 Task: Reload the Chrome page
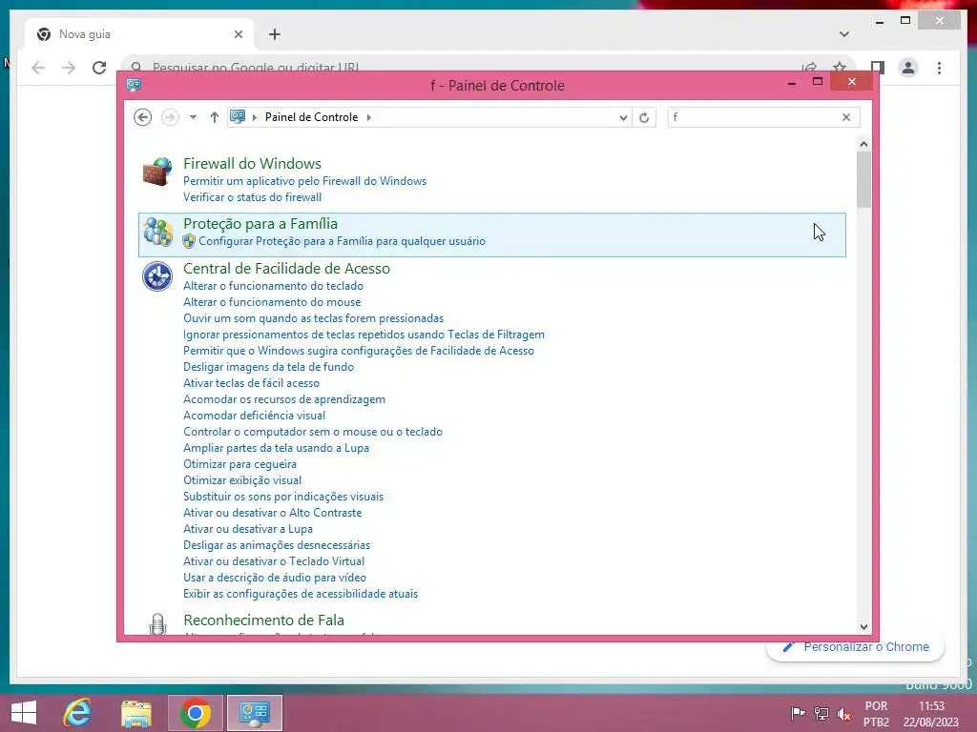point(99,68)
